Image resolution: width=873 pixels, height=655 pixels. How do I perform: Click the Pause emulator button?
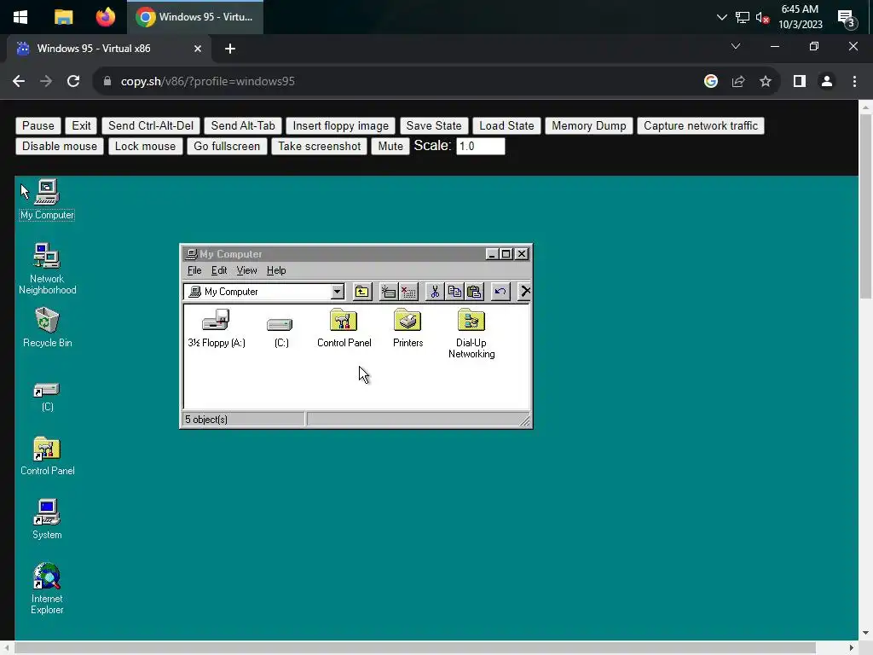38,126
